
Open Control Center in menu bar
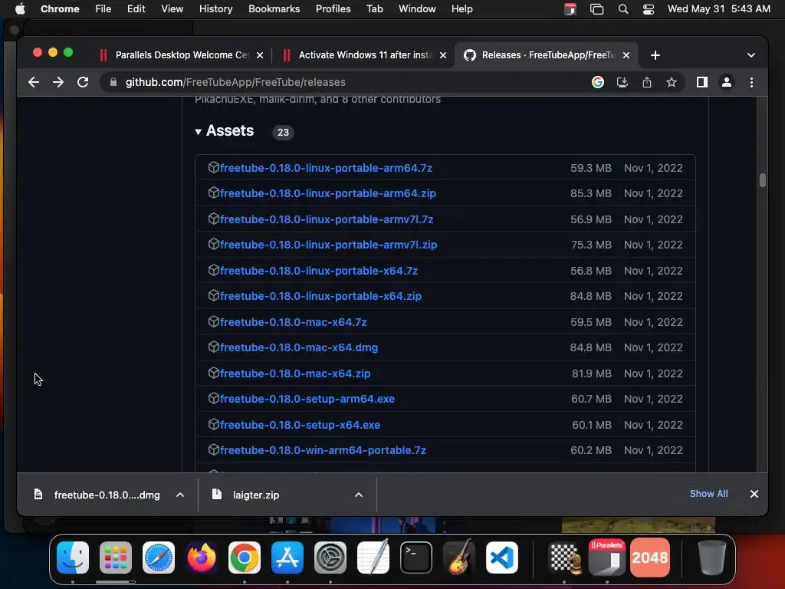[x=649, y=9]
